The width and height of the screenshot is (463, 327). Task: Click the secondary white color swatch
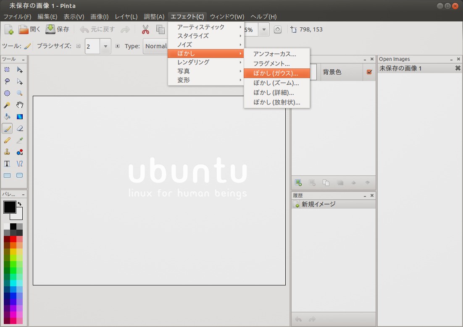[19, 216]
